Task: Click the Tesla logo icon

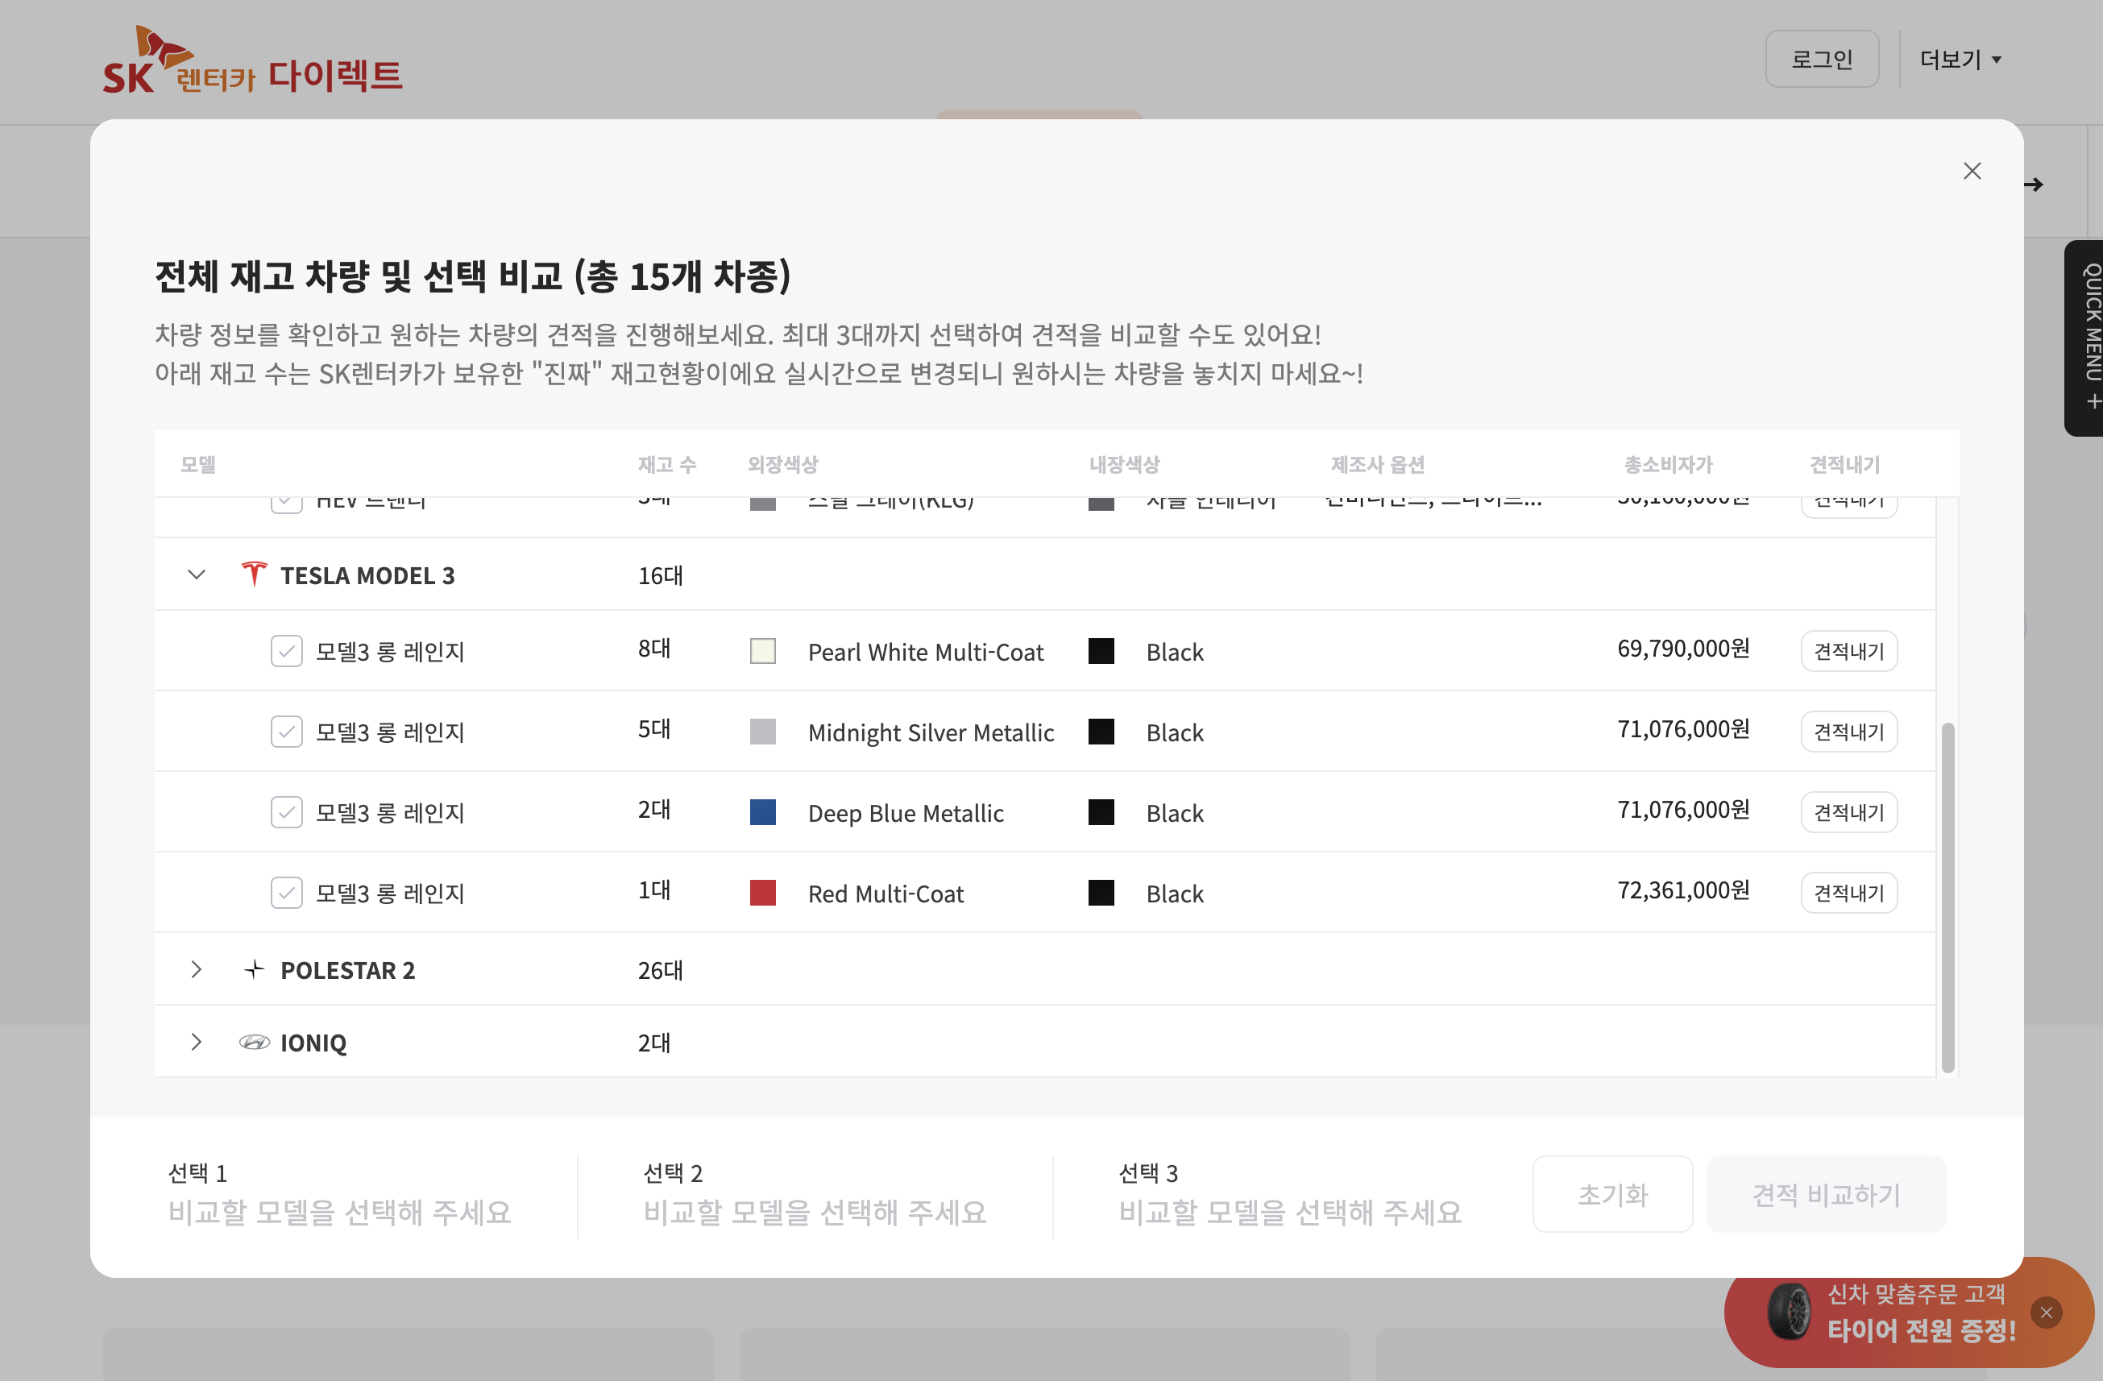Action: click(254, 574)
